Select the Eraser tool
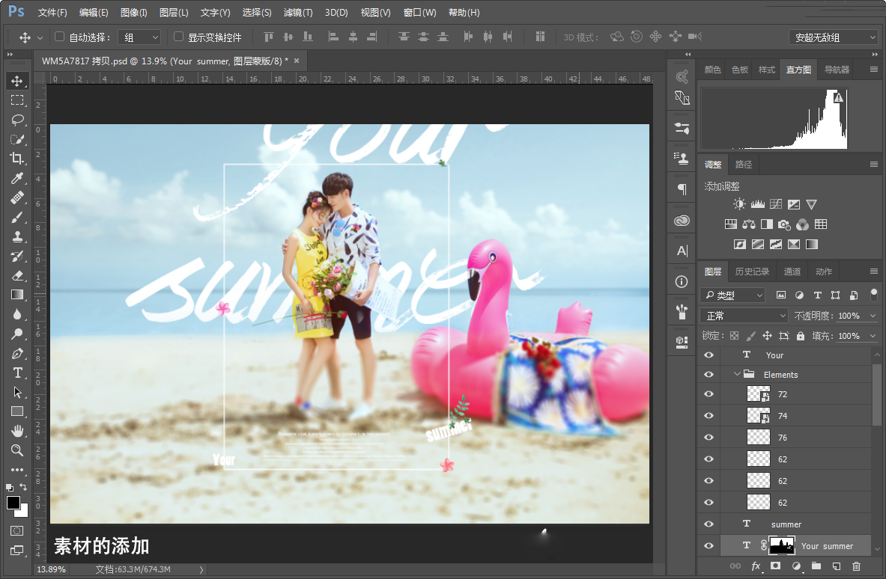This screenshot has width=886, height=579. (x=17, y=276)
